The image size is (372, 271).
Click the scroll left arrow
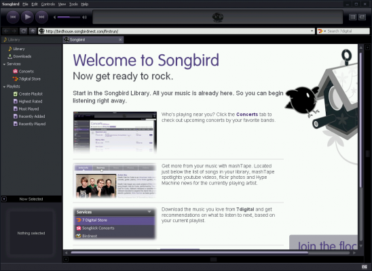pos(67,253)
